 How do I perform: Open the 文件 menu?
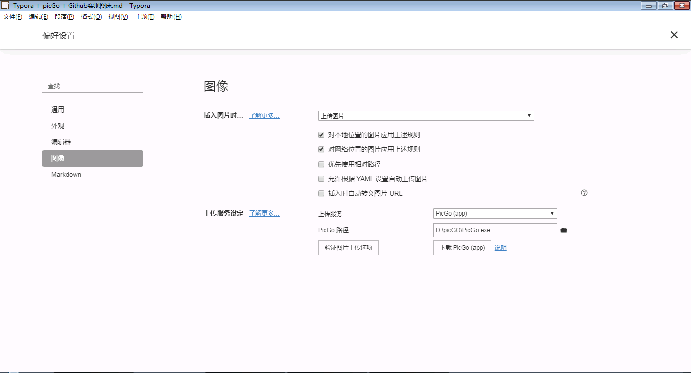click(x=13, y=17)
